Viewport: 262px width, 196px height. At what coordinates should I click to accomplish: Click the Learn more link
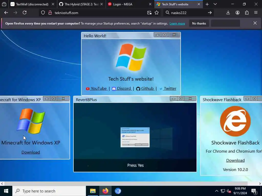pos(177,23)
